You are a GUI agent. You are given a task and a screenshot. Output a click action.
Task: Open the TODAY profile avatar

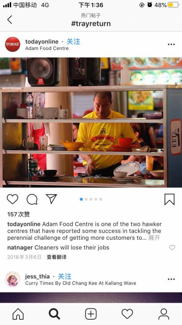pos(13,44)
